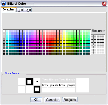Select the Swatches tab
The image size is (108, 105).
point(9,9)
